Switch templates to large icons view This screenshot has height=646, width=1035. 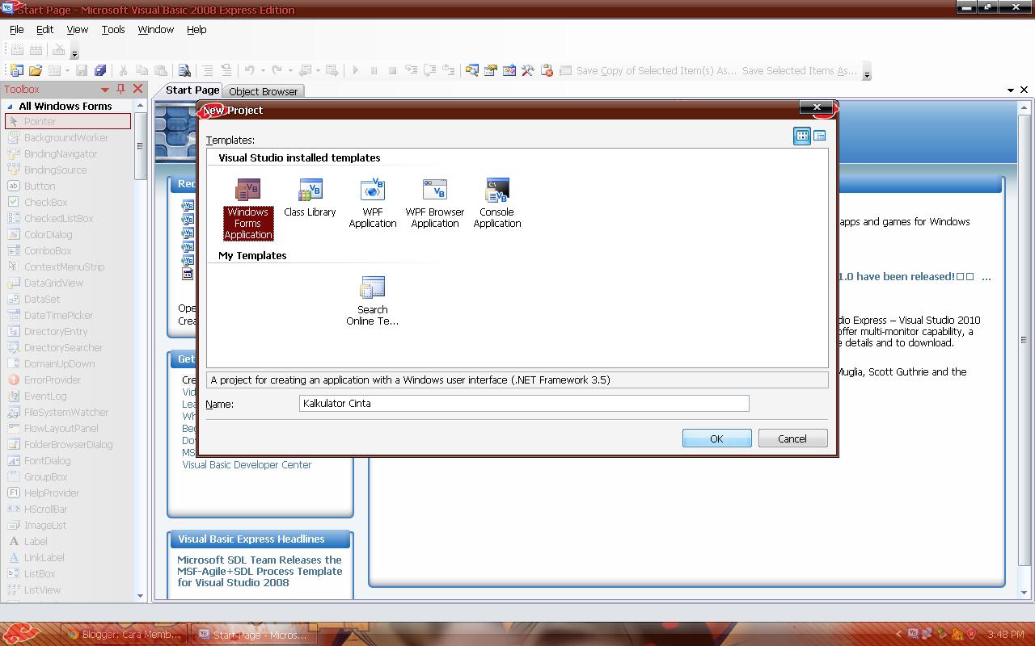coord(802,136)
